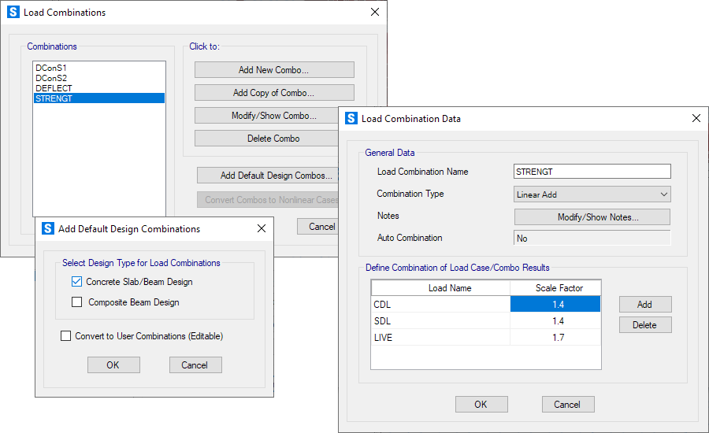The image size is (709, 433).
Task: Delete the selected combo
Action: [274, 139]
